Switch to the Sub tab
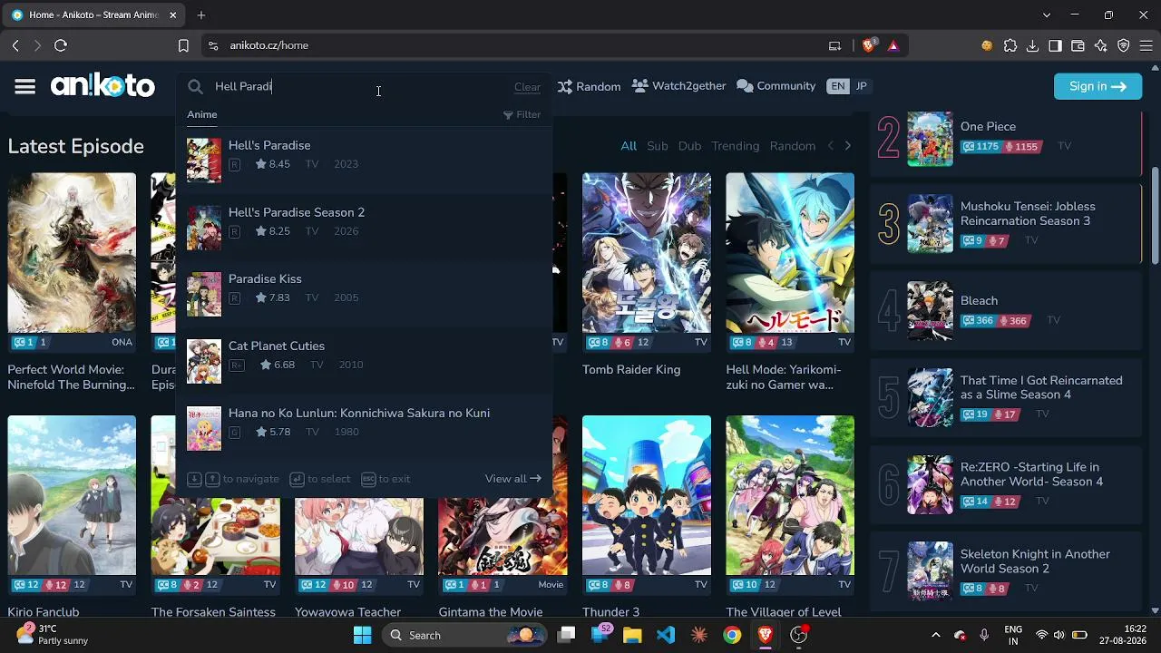The image size is (1161, 653). click(x=658, y=146)
